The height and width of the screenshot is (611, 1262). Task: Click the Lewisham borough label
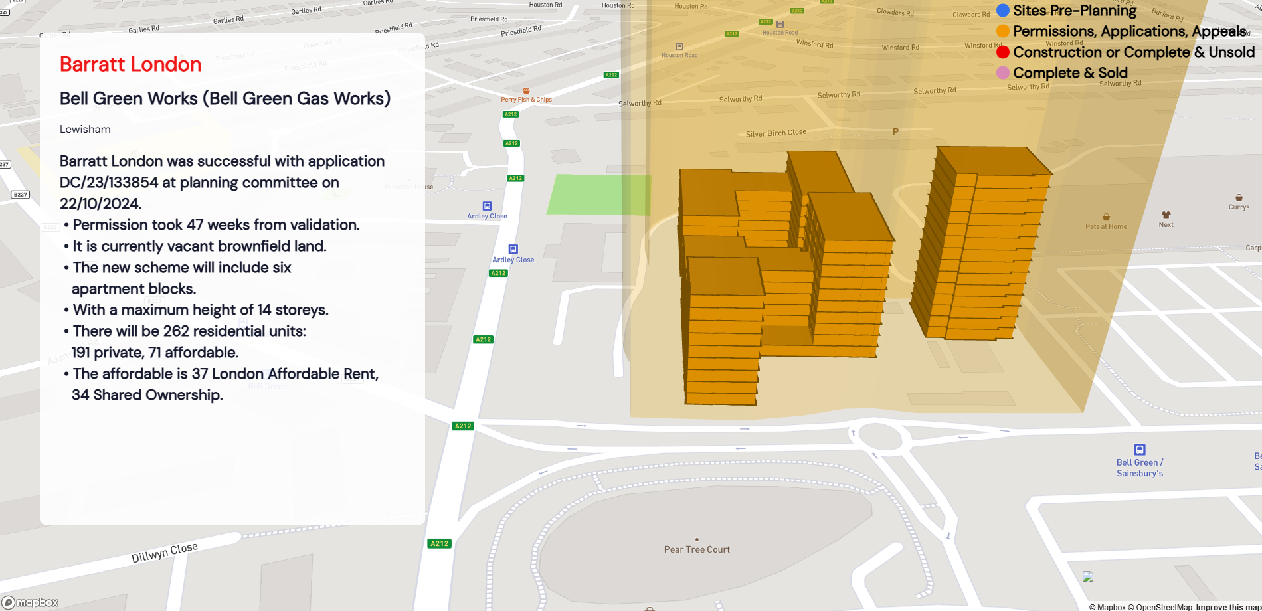pos(85,129)
